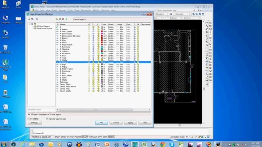Click the Cancel button
Image resolution: width=262 pixels, height=147 pixels.
(116, 122)
